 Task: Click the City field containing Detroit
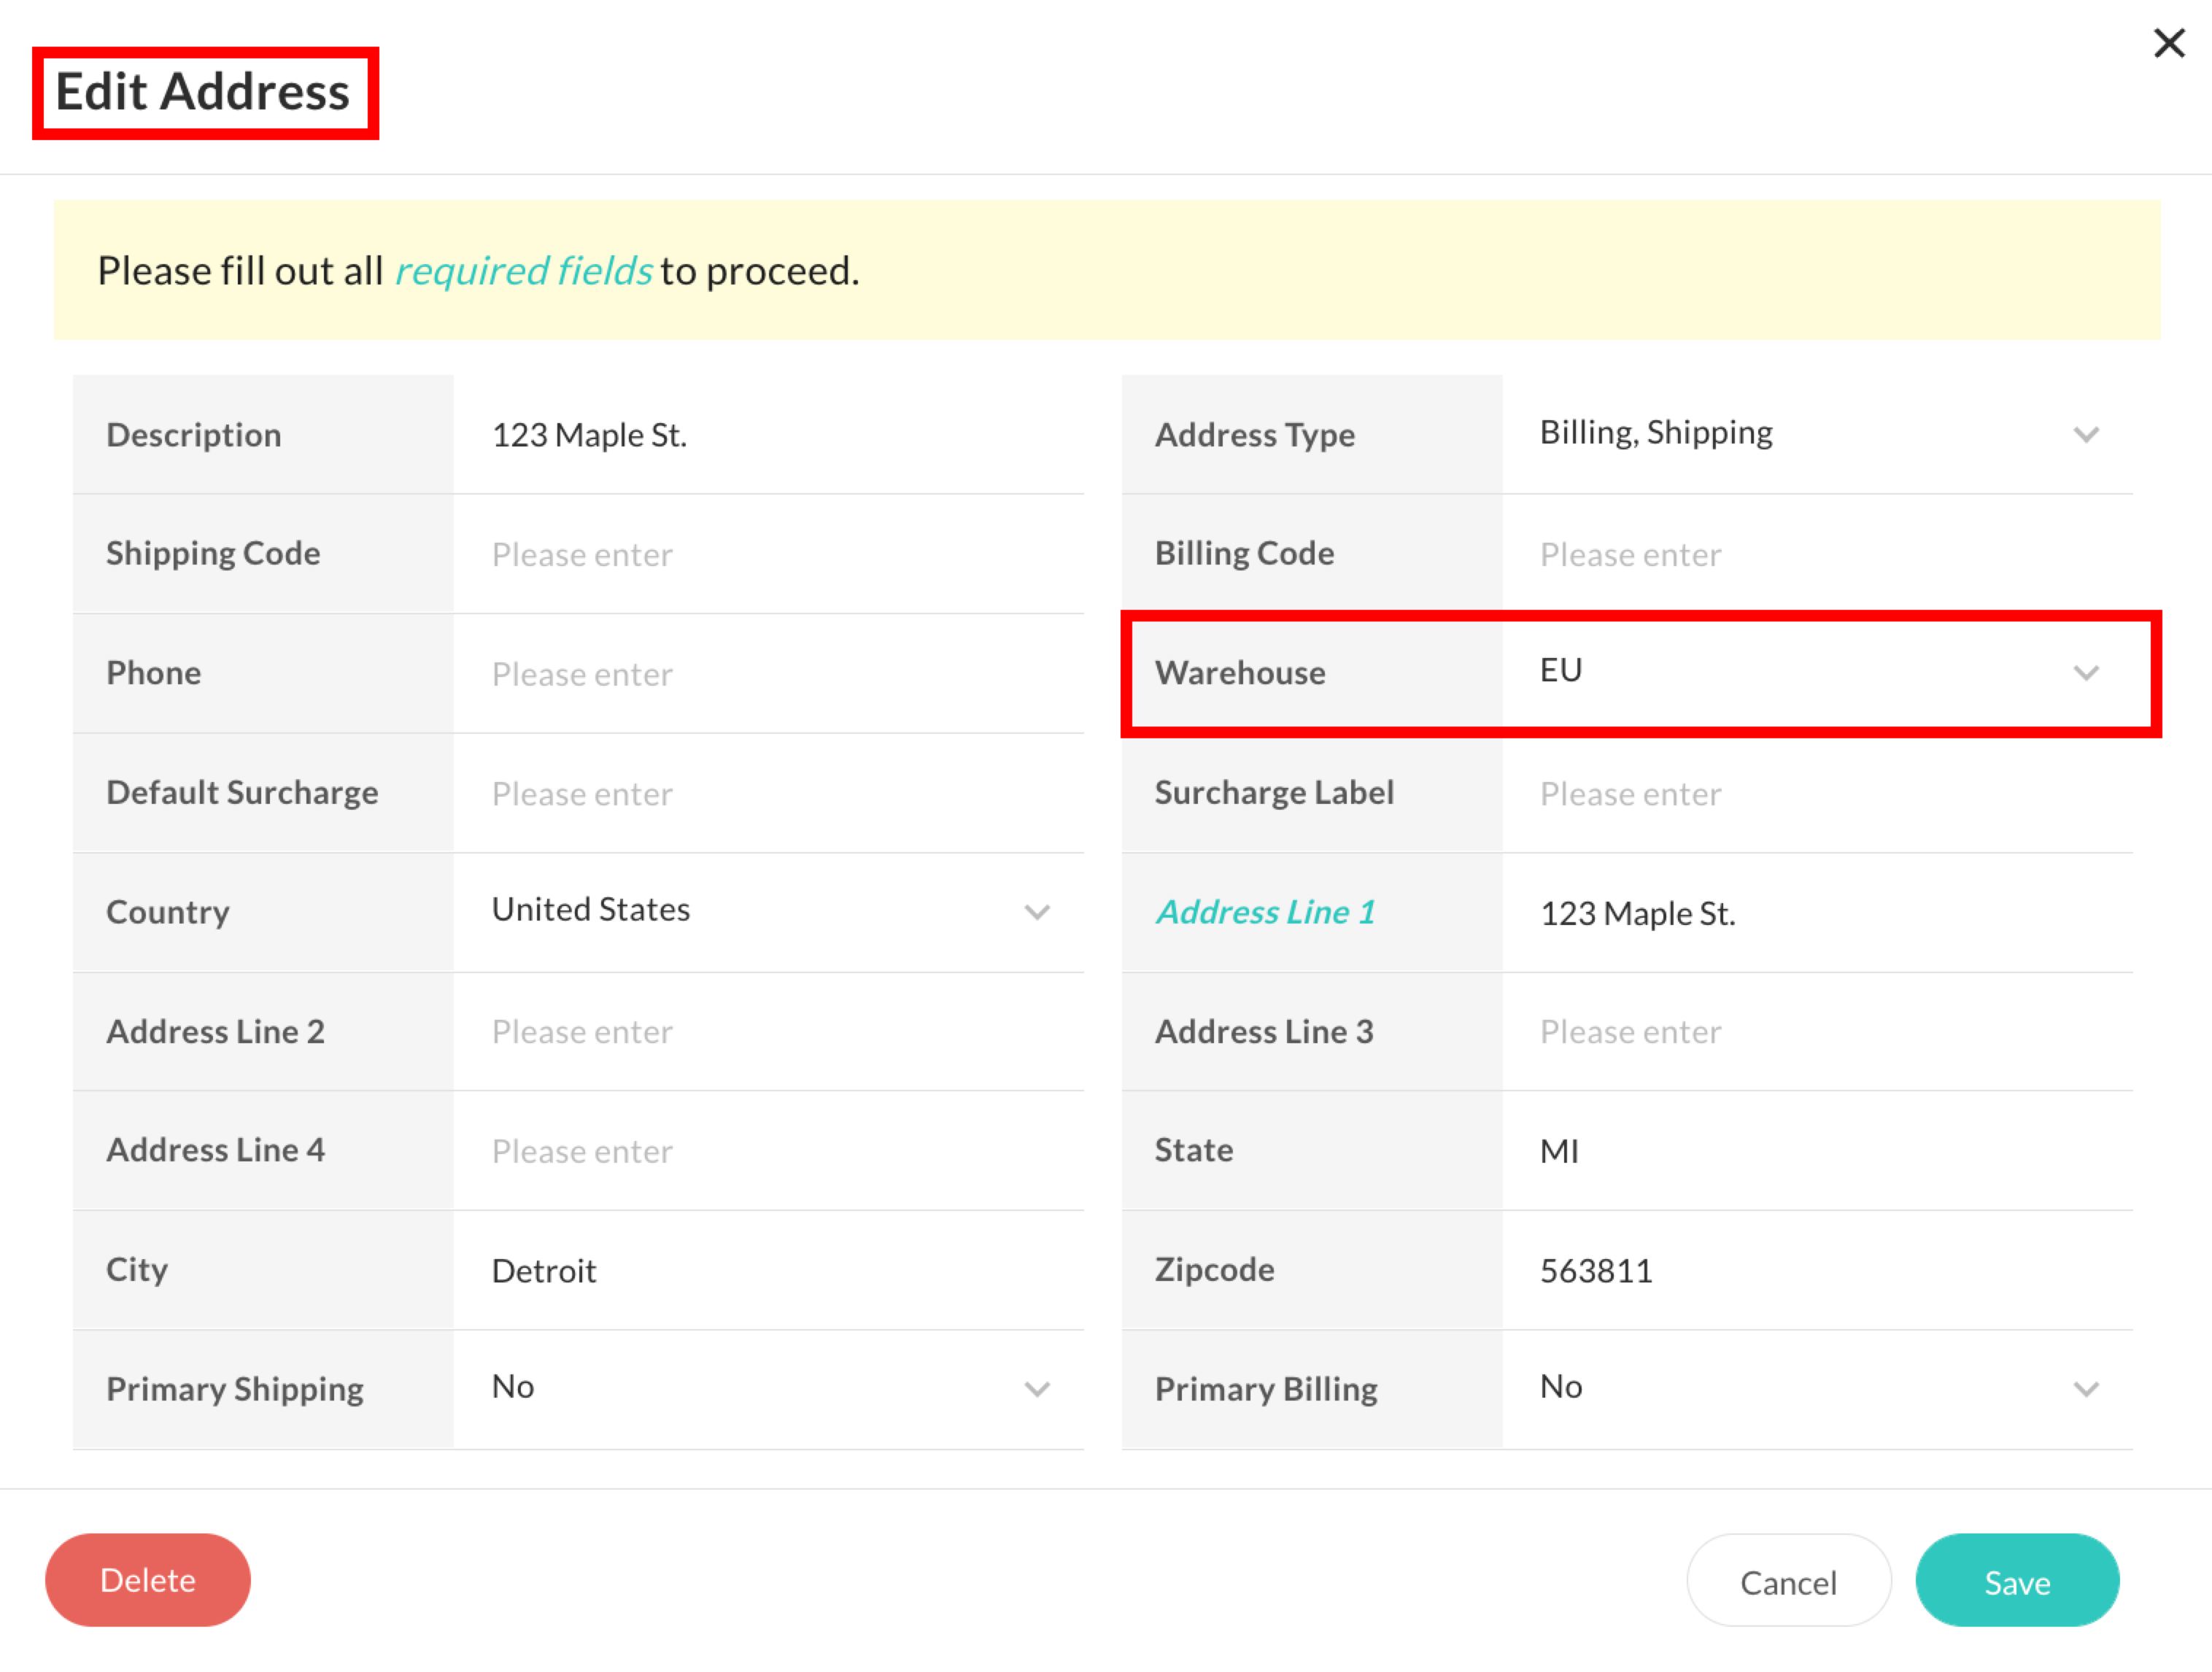[x=768, y=1271]
